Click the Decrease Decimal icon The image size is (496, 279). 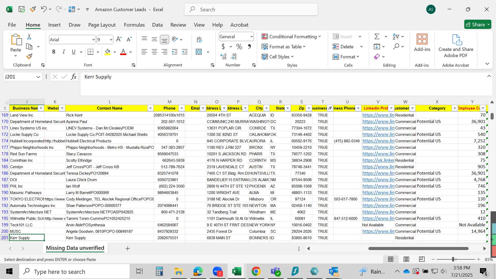pos(234,56)
